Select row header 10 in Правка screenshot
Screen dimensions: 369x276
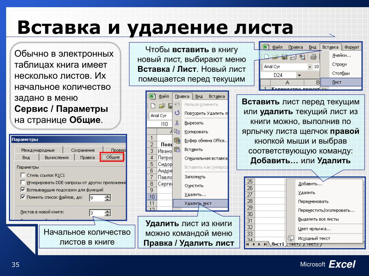[152, 197]
